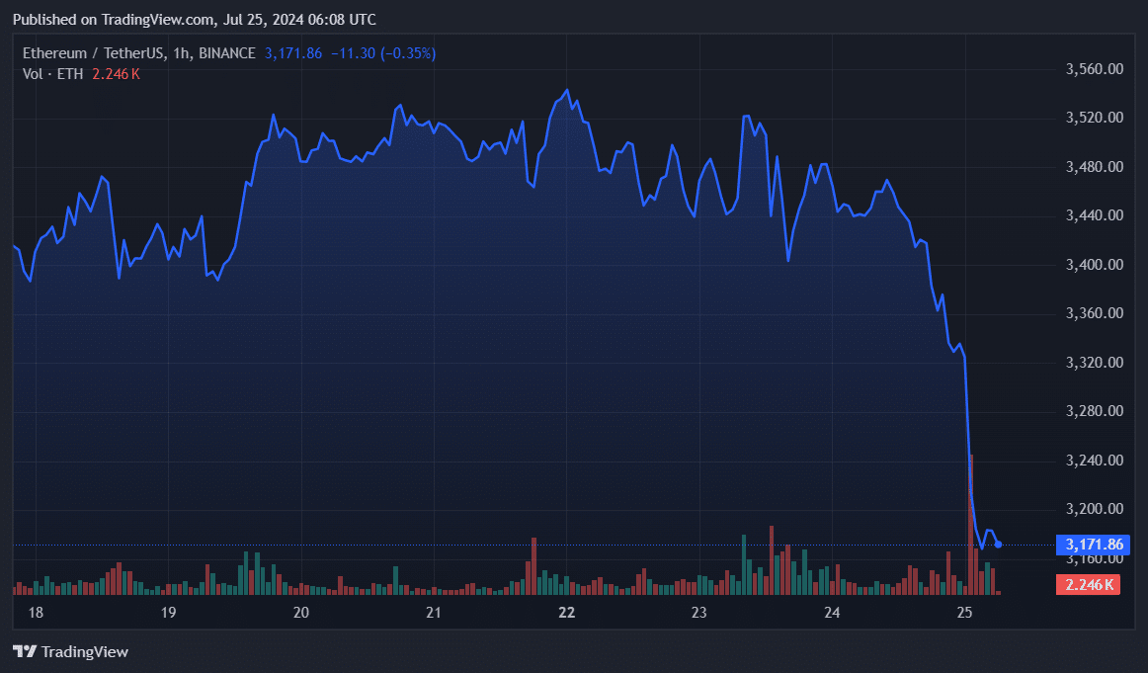
Task: Click the date label 18 on time axis
Action: 36,612
